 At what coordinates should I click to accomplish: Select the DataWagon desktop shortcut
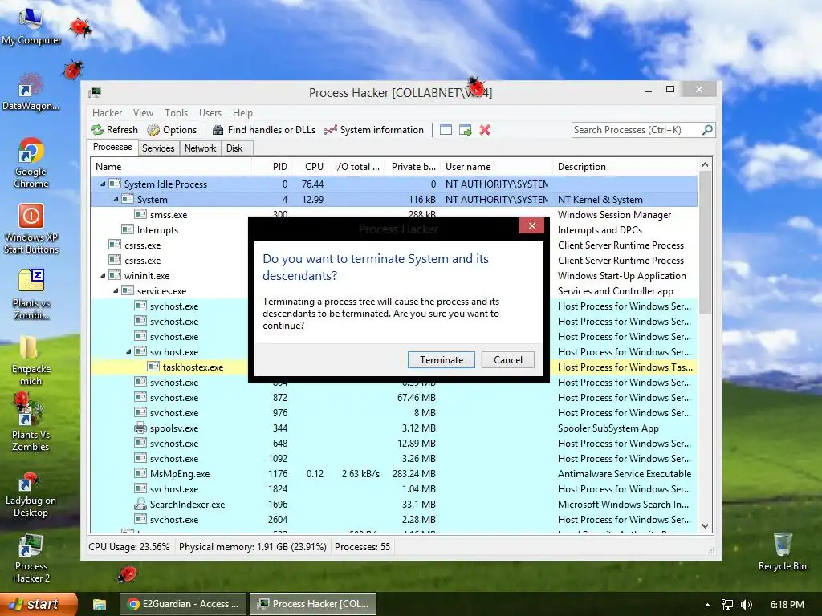(31, 92)
